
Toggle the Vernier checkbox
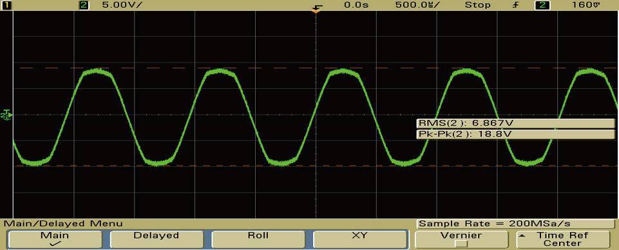(461, 244)
